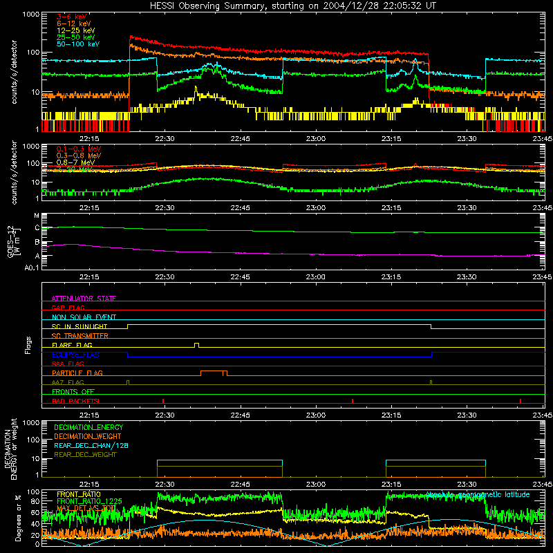Select the green FRONT_RATIO_1225 legend label
553x553 pixels.
[x=89, y=501]
